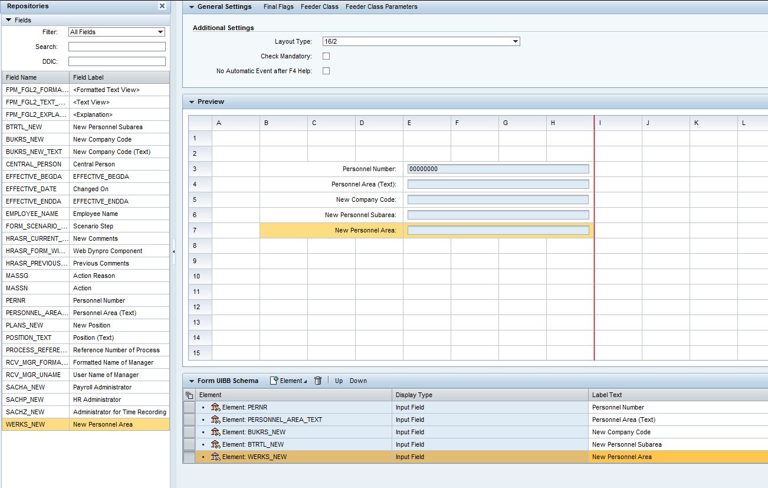Viewport: 768px width, 488px height.
Task: Sort by Field Name column header
Action: click(x=35, y=77)
